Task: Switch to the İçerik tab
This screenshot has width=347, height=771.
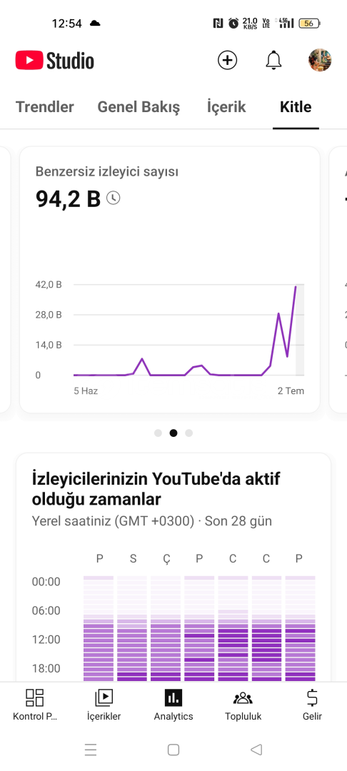Action: click(226, 107)
